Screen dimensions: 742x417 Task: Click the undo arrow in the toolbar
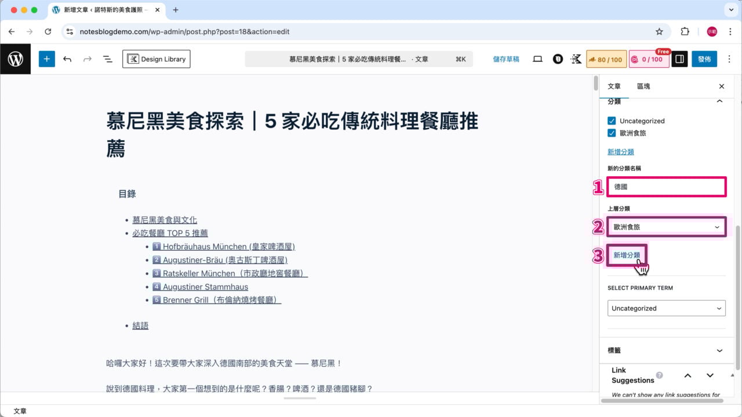[x=67, y=58]
